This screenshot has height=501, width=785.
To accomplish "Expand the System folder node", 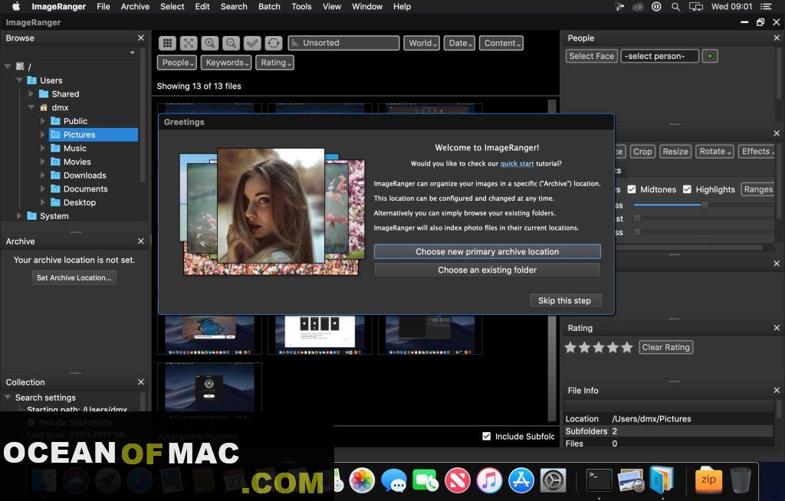I will click(x=19, y=216).
